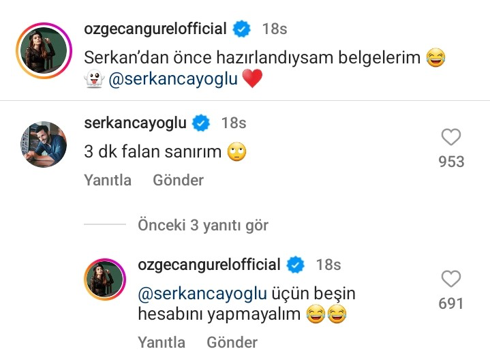Click verified badge on the reply's ozgecangurelofficial
Image resolution: width=490 pixels, height=362 pixels.
[295, 265]
